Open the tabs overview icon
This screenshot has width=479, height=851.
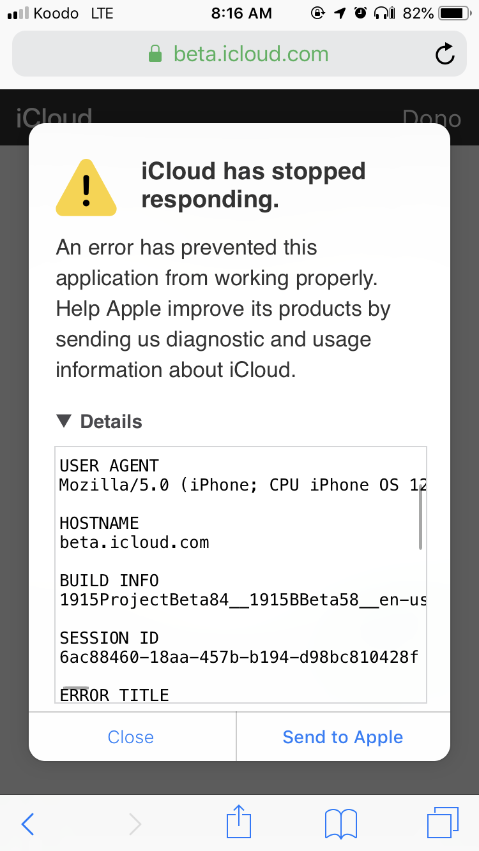point(443,822)
